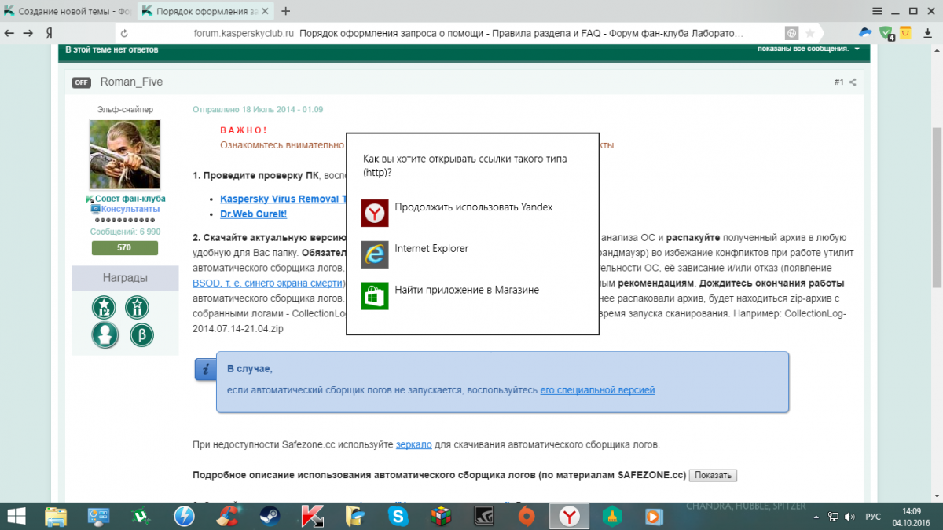Click the award badge showing the numeral II
Viewport: 943px width, 530px height.
138,307
